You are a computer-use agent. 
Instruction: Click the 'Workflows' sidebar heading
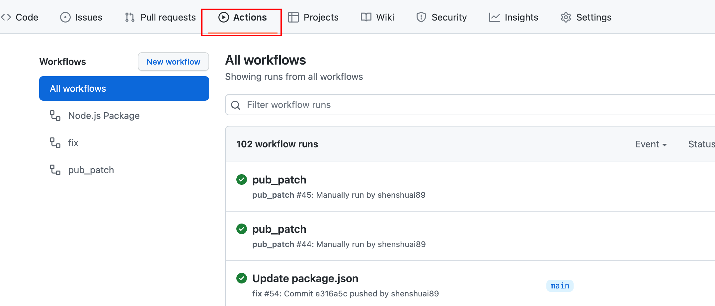coord(63,62)
